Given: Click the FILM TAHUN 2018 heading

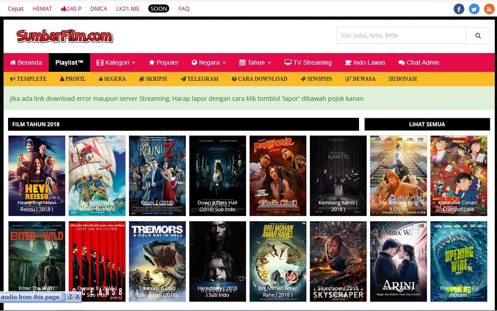Looking at the screenshot, I should tap(36, 124).
